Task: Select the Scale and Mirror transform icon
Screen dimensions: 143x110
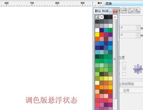Action: click(124, 11)
